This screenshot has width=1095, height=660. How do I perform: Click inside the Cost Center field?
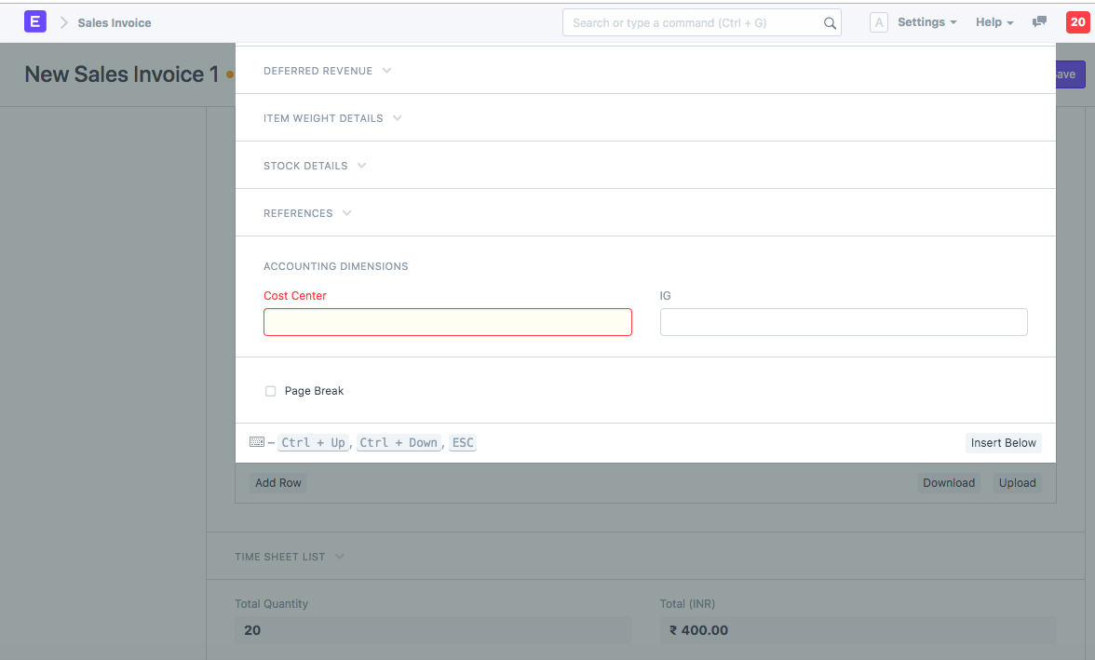tap(447, 321)
